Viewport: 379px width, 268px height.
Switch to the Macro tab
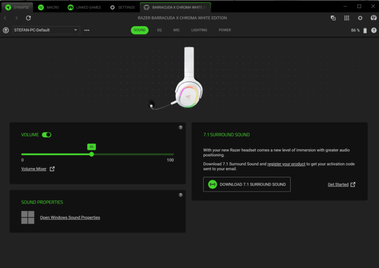pyautogui.click(x=48, y=7)
